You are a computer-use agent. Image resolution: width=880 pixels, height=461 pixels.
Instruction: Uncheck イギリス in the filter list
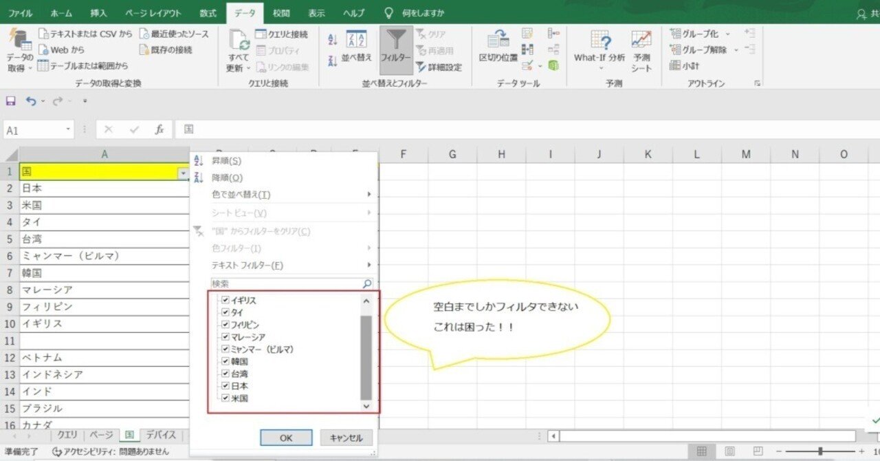pyautogui.click(x=225, y=301)
